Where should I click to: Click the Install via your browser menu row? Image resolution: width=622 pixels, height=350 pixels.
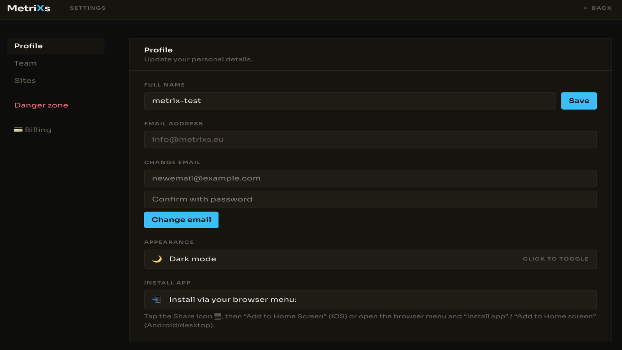[x=370, y=300]
